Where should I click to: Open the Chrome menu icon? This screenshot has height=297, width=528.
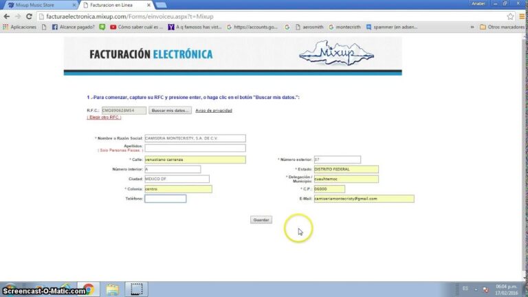coord(522,16)
